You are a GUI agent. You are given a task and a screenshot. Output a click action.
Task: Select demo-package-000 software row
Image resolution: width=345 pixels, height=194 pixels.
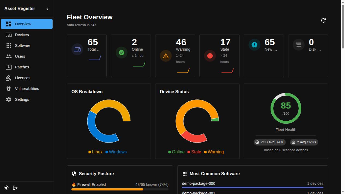click(x=253, y=185)
